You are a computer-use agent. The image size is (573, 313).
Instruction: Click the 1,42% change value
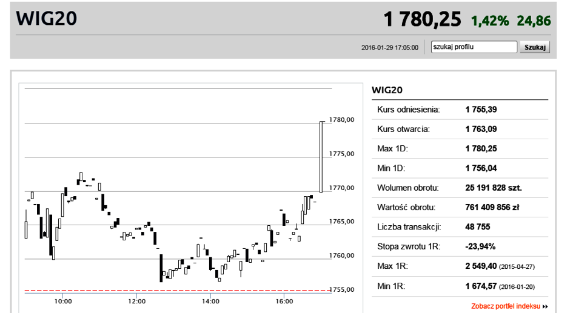pos(490,21)
